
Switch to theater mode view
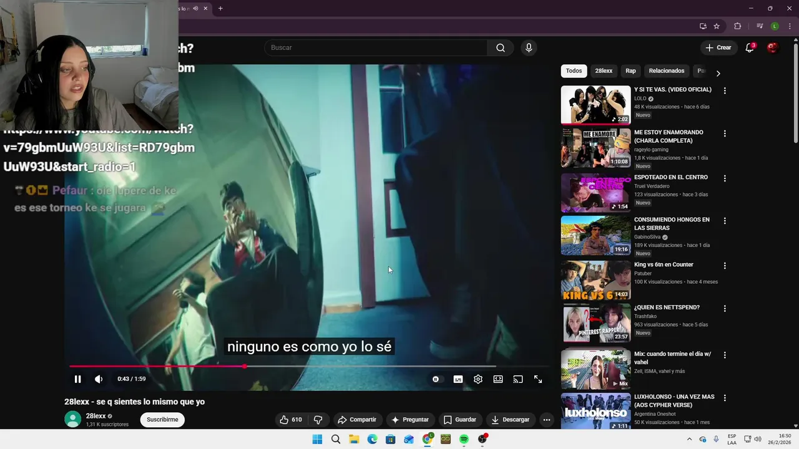click(x=498, y=379)
